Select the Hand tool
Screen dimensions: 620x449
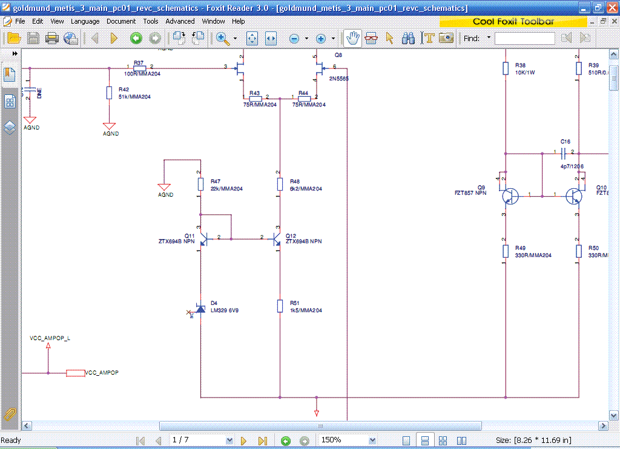pos(352,38)
